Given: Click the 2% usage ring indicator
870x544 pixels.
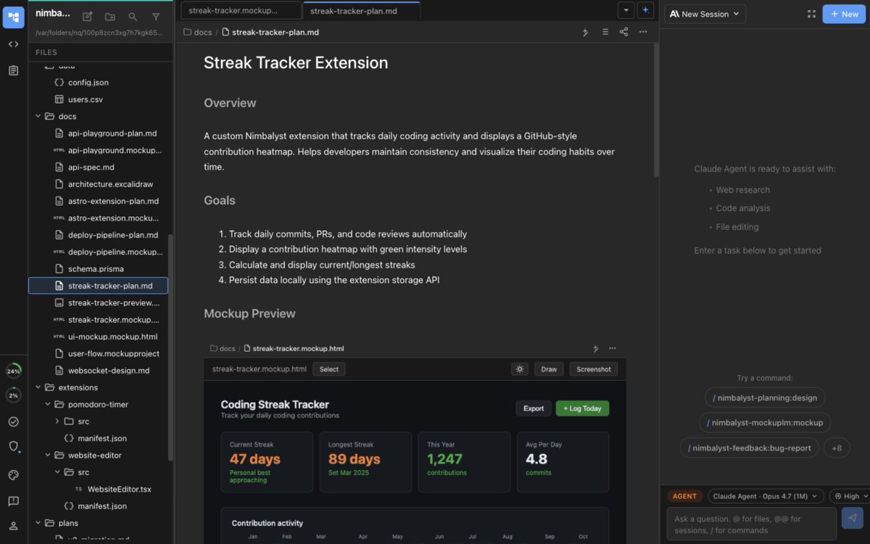Looking at the screenshot, I should coord(13,395).
